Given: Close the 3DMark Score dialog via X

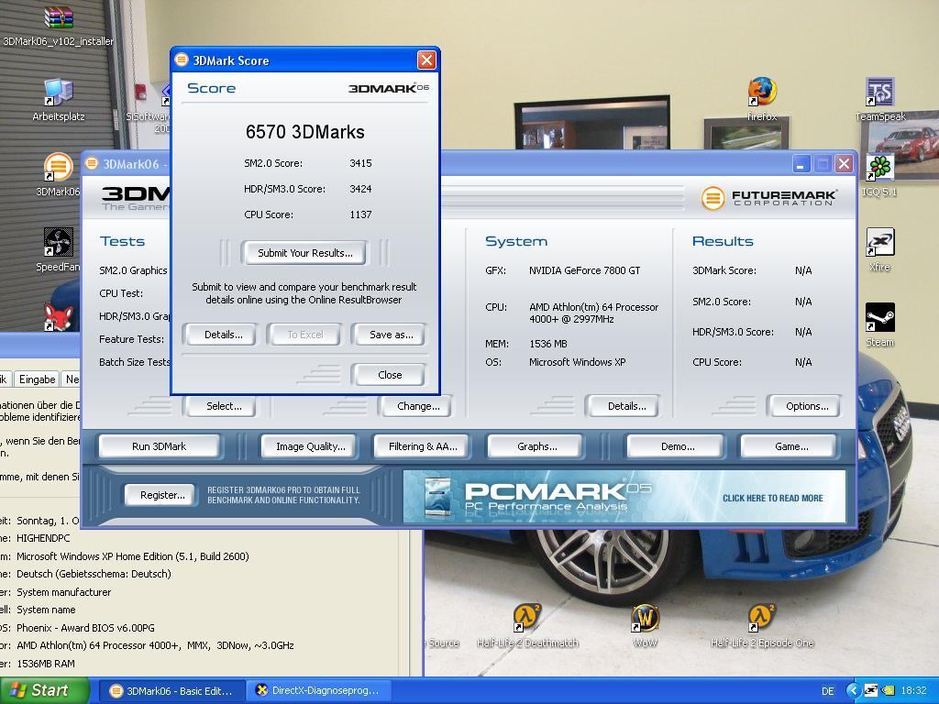Looking at the screenshot, I should pos(426,60).
